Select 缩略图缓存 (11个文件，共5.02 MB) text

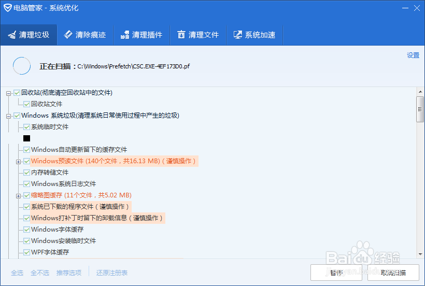pyautogui.click(x=81, y=195)
